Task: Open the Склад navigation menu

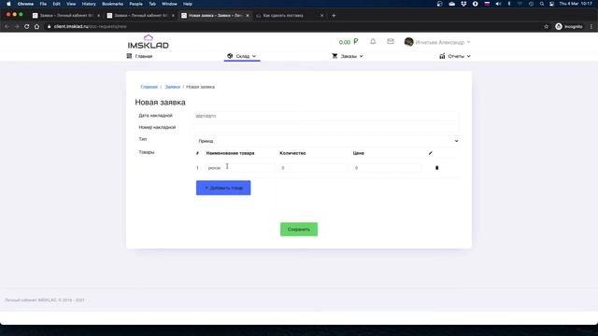Action: (242, 56)
